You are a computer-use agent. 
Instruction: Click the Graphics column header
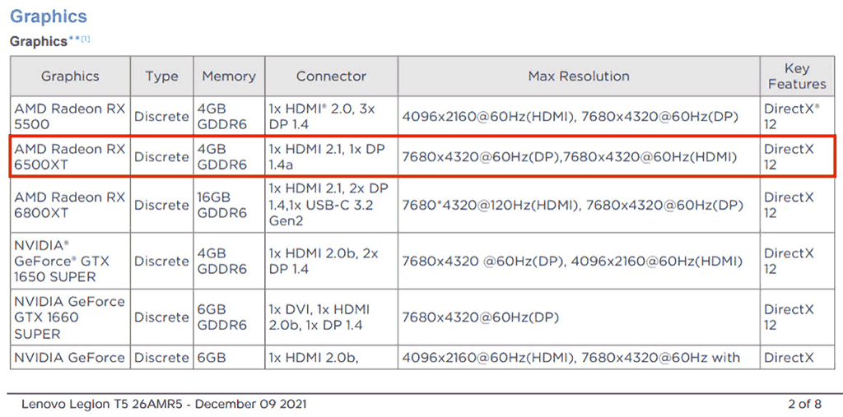pos(71,76)
